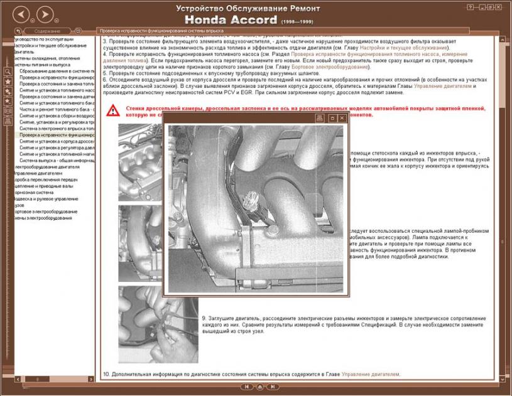The height and width of the screenshot is (396, 512).
Task: Go to next page with bottom skip-forward button
Action: coord(272,387)
